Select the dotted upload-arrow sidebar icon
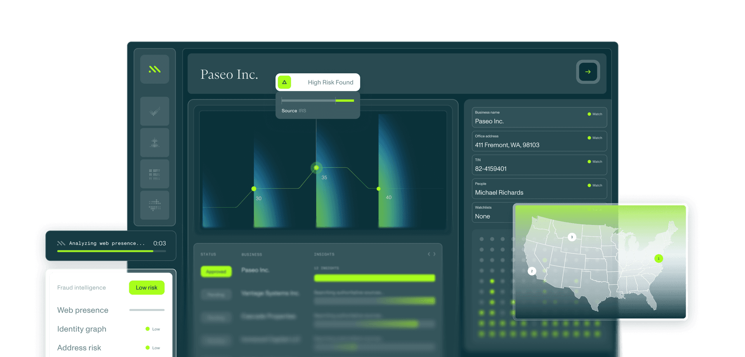 pos(154,143)
